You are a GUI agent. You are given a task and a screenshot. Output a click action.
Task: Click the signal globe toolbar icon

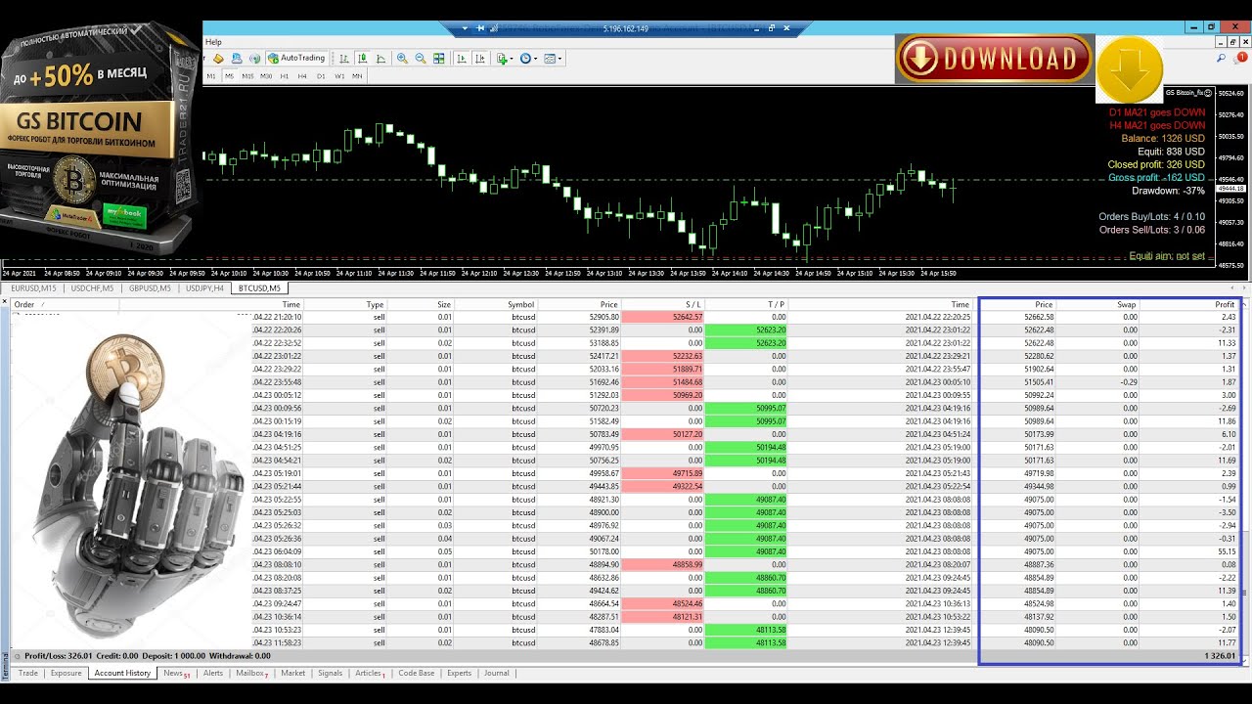coord(254,58)
